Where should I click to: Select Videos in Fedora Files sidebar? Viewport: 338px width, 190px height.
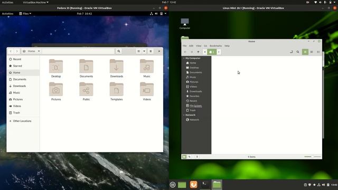click(x=23, y=106)
